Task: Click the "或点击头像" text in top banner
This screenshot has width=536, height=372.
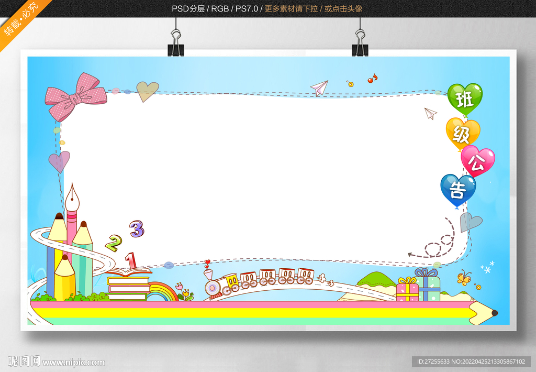Action: (x=343, y=8)
